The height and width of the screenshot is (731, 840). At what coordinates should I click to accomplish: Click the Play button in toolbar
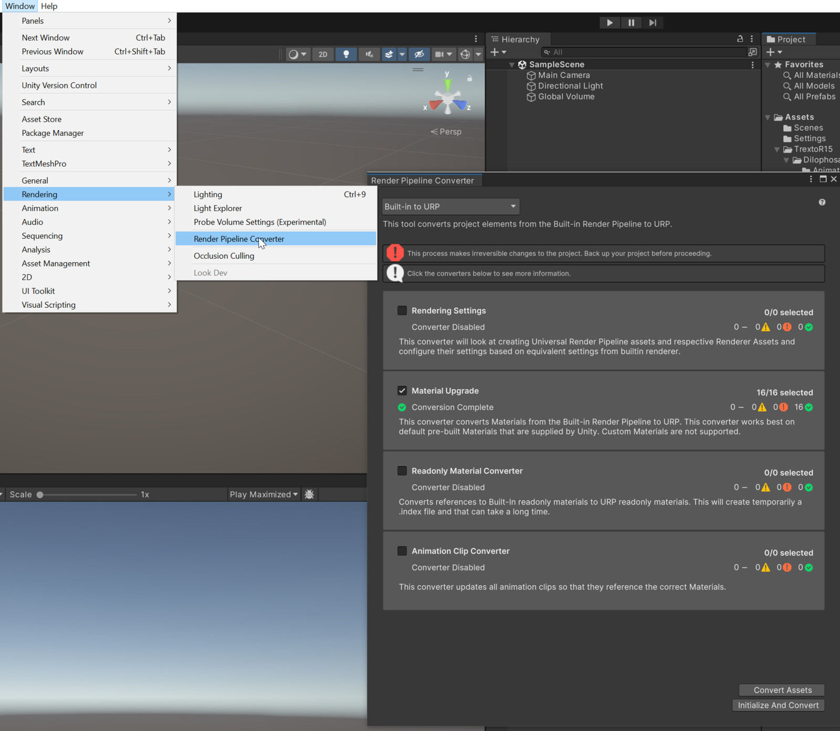click(610, 23)
